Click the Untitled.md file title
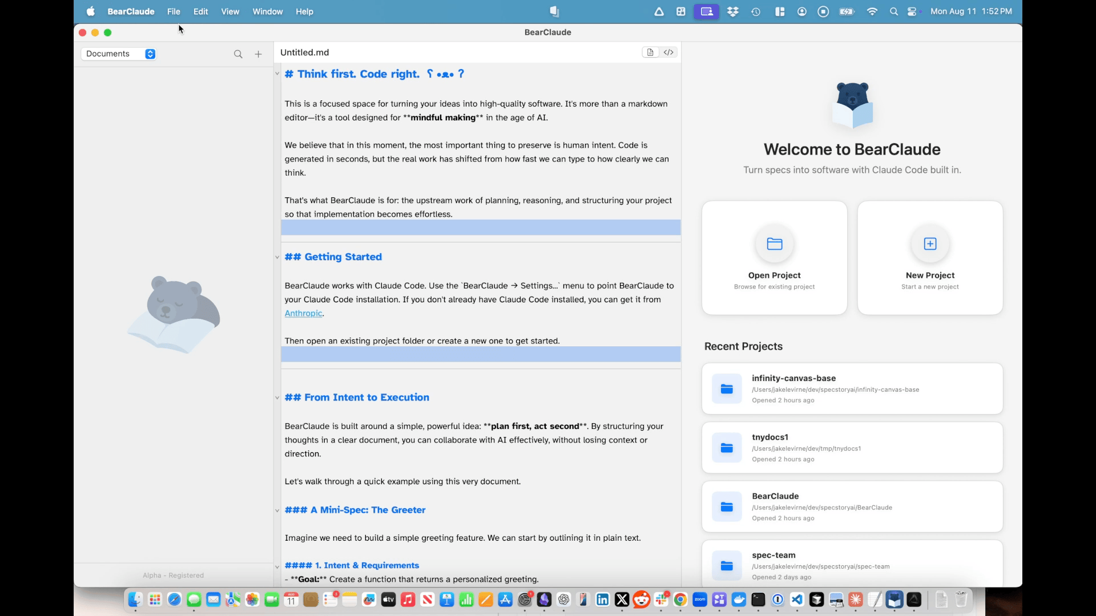Viewport: 1096px width, 616px height. 305,52
